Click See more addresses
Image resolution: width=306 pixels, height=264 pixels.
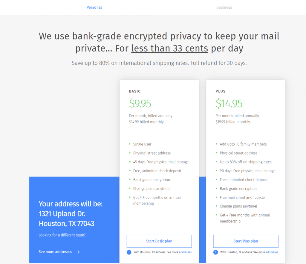click(56, 252)
